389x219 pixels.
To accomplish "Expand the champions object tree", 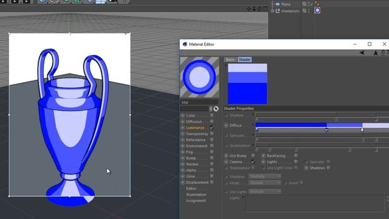I will coord(272,11).
